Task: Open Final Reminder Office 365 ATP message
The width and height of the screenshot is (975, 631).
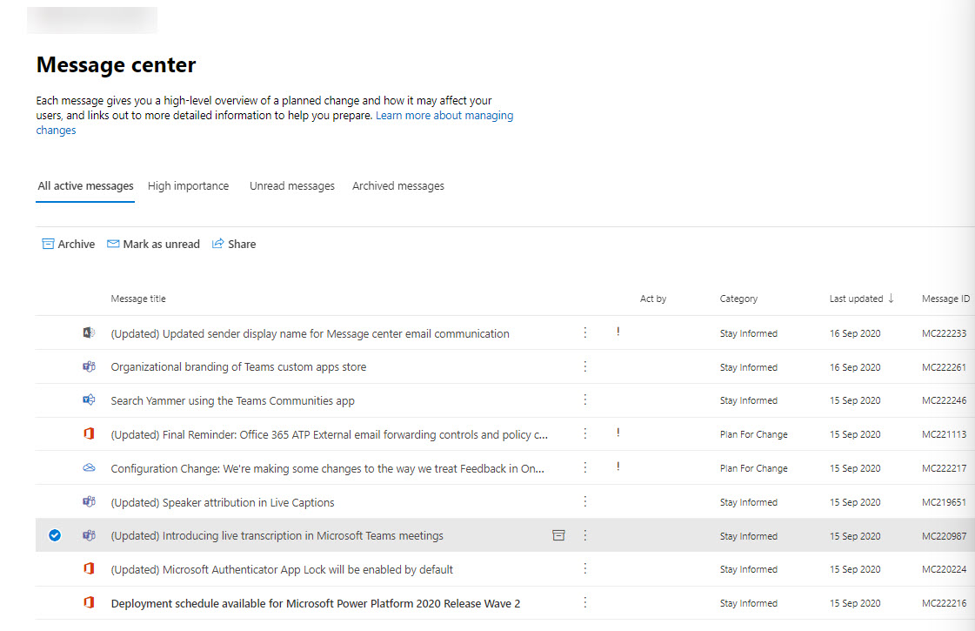Action: point(329,434)
